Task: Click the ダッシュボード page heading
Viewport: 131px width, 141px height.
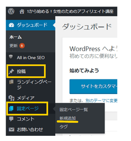Action: (x=87, y=27)
